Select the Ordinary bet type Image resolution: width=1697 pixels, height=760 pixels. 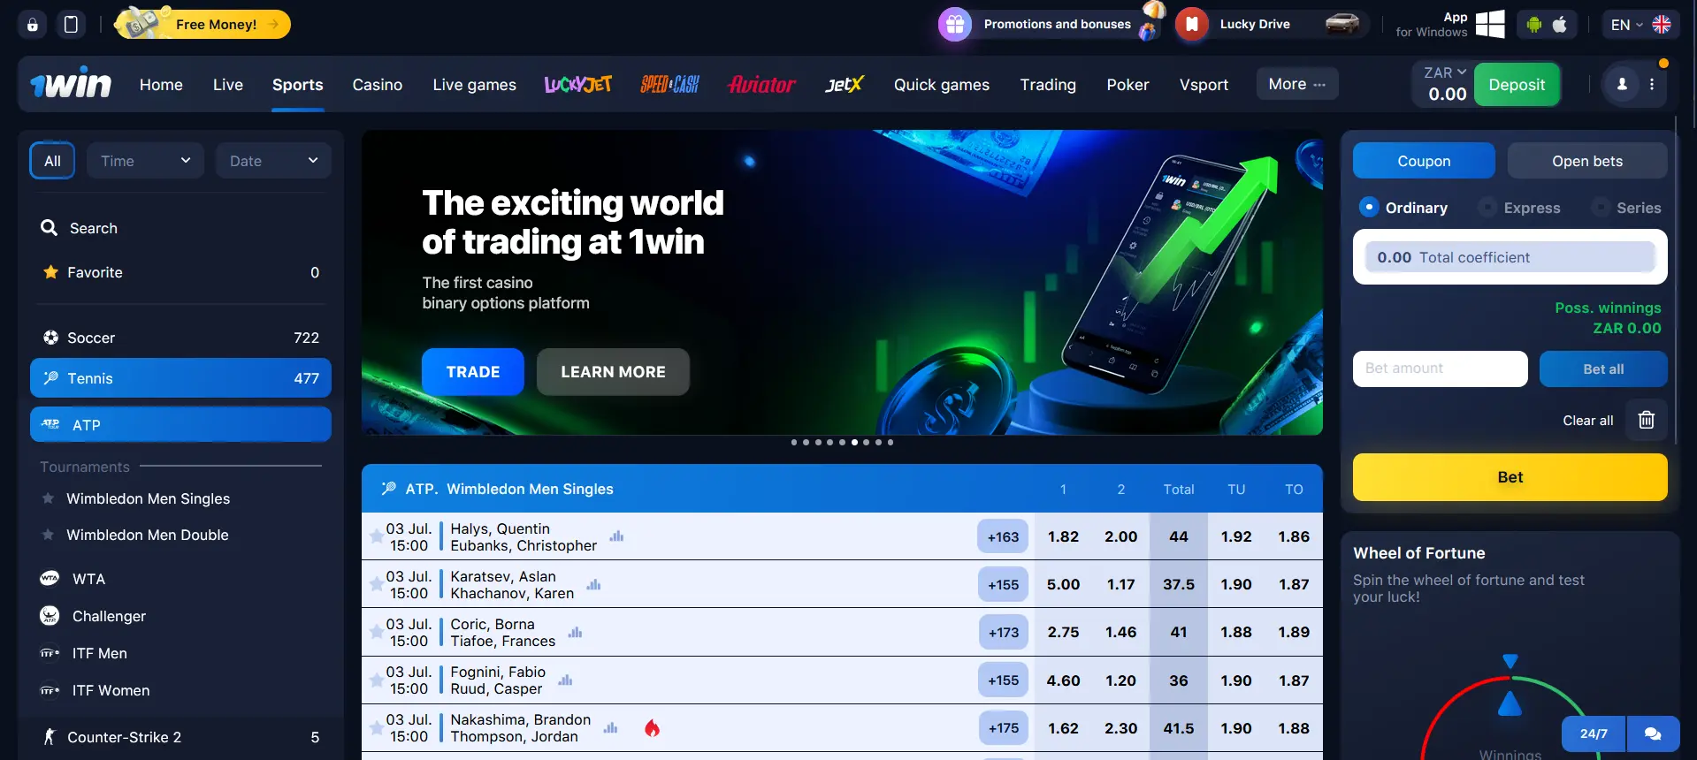click(1403, 208)
